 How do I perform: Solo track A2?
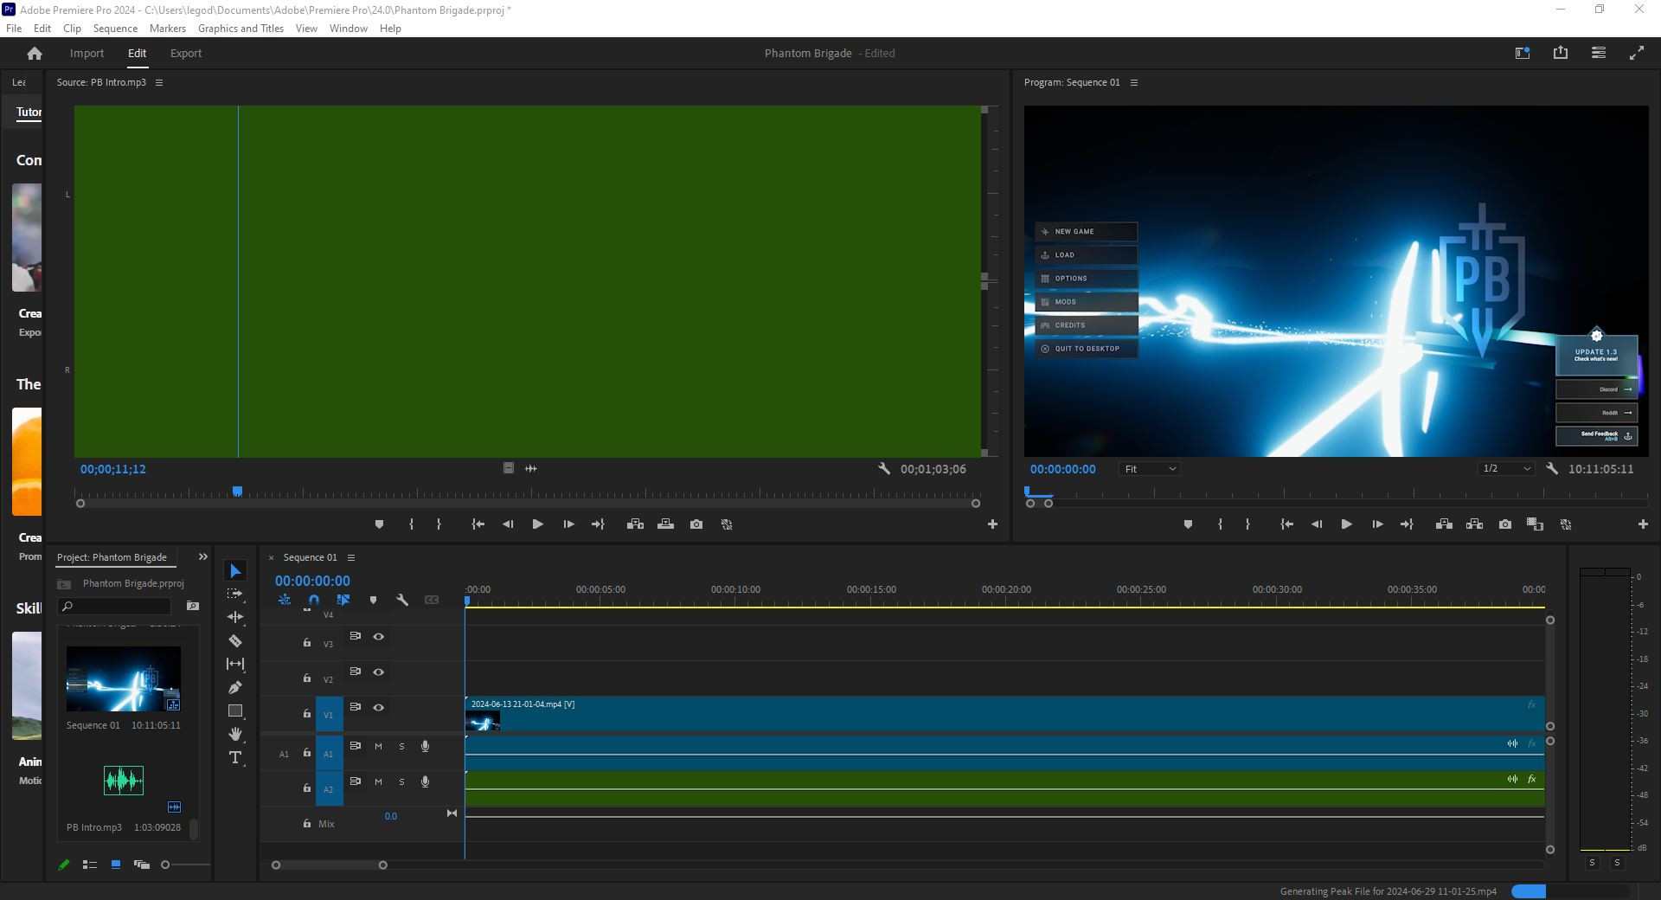pyautogui.click(x=401, y=781)
